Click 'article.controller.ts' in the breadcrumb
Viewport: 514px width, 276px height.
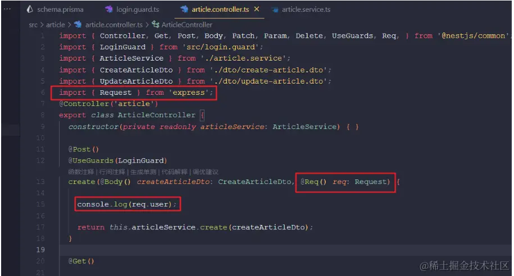click(113, 25)
